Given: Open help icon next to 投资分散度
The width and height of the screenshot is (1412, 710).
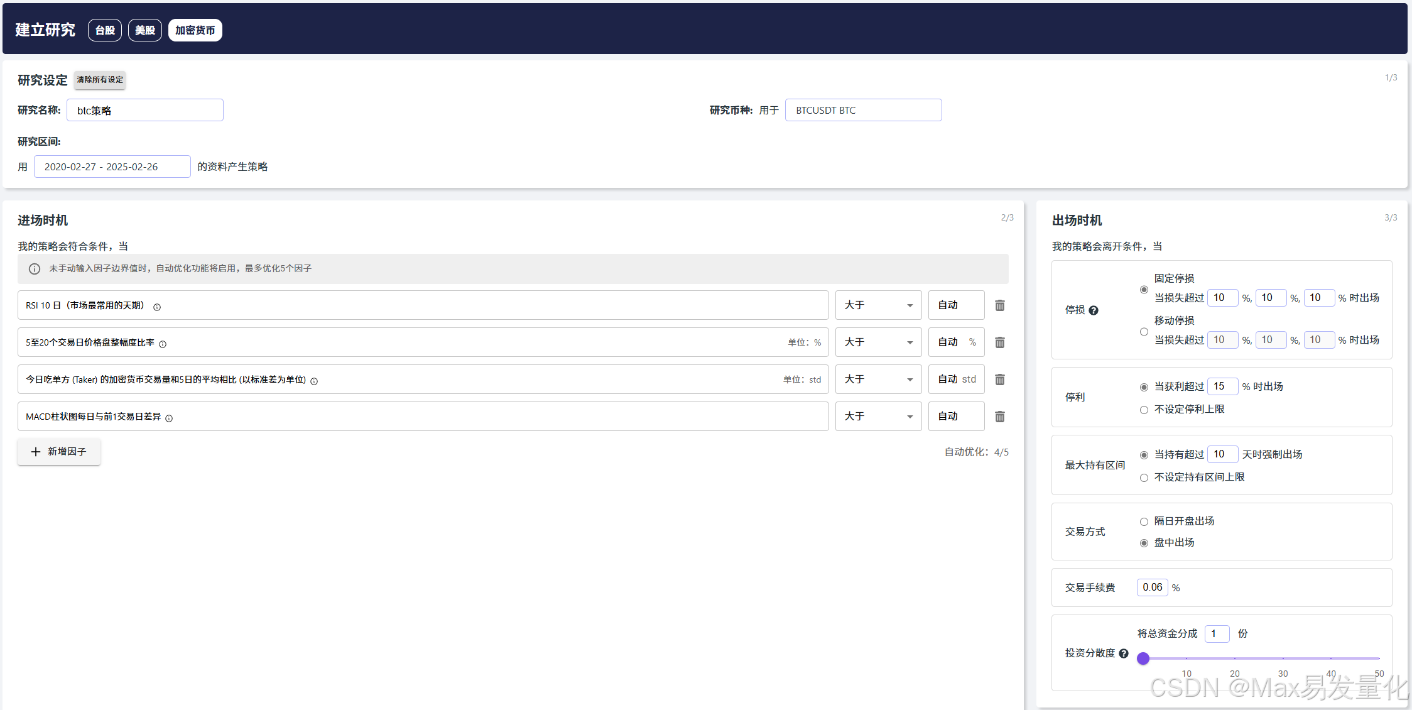Looking at the screenshot, I should pyautogui.click(x=1124, y=653).
